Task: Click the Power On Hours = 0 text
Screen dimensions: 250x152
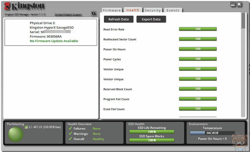Action: tap(212, 139)
